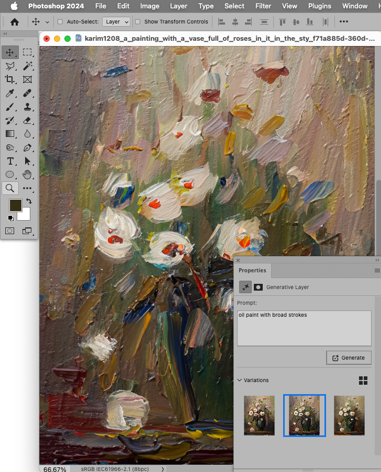Screen dimensions: 381x472
Task: Open more align options ellipsis
Action: (344, 21)
